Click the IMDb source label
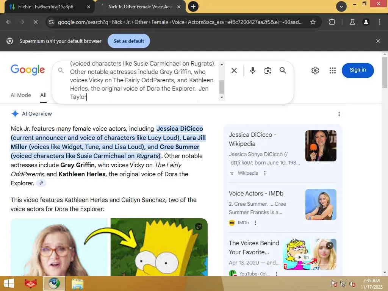This screenshot has width=388, height=291. (243, 223)
